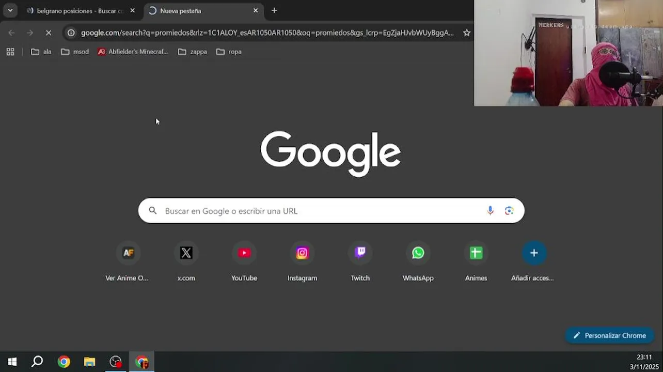Click the address bar URL text
Viewport: 663px width, 372px height.
tap(267, 33)
